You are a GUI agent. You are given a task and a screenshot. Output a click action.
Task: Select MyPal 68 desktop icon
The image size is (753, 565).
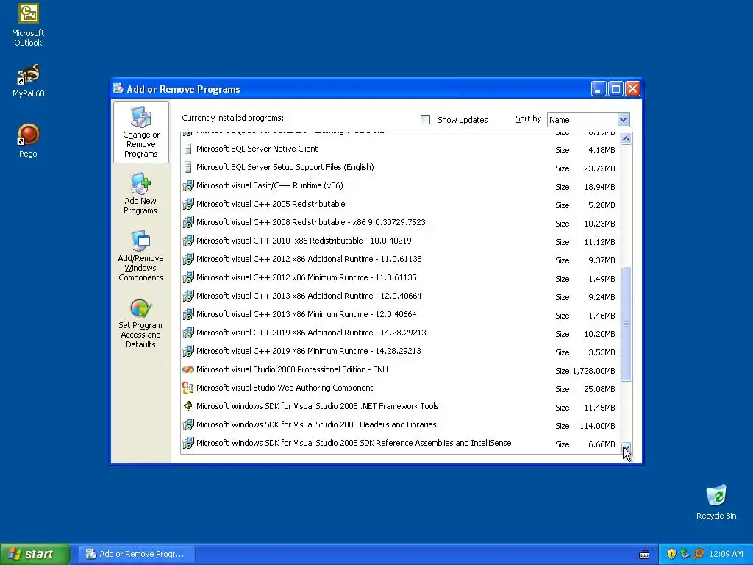(29, 81)
